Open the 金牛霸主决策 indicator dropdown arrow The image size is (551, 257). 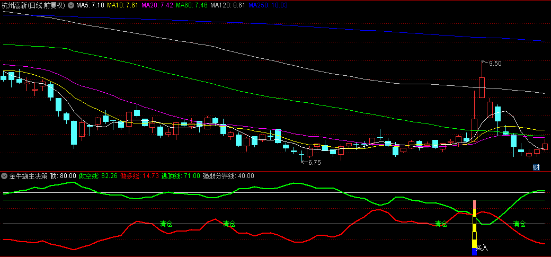(4, 175)
